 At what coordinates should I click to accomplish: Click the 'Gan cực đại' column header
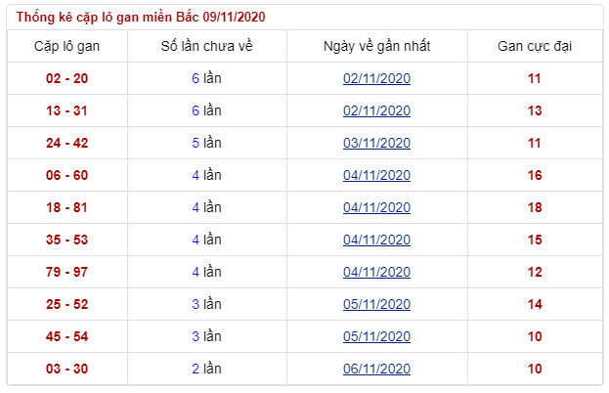pos(535,46)
